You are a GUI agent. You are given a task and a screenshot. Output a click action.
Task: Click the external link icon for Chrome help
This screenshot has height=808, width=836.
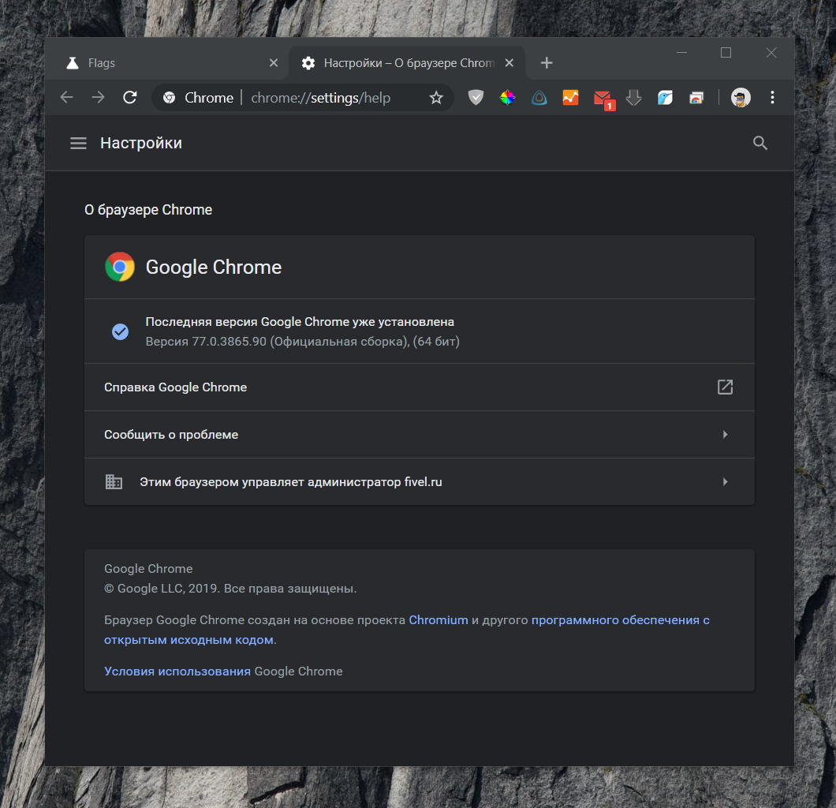click(x=725, y=387)
